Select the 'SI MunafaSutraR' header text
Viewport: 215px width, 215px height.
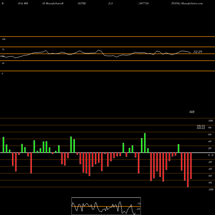pos(53,3)
